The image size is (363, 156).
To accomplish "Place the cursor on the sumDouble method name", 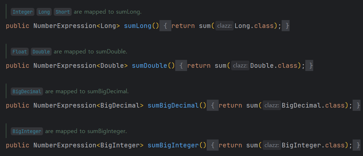I will tap(149, 66).
